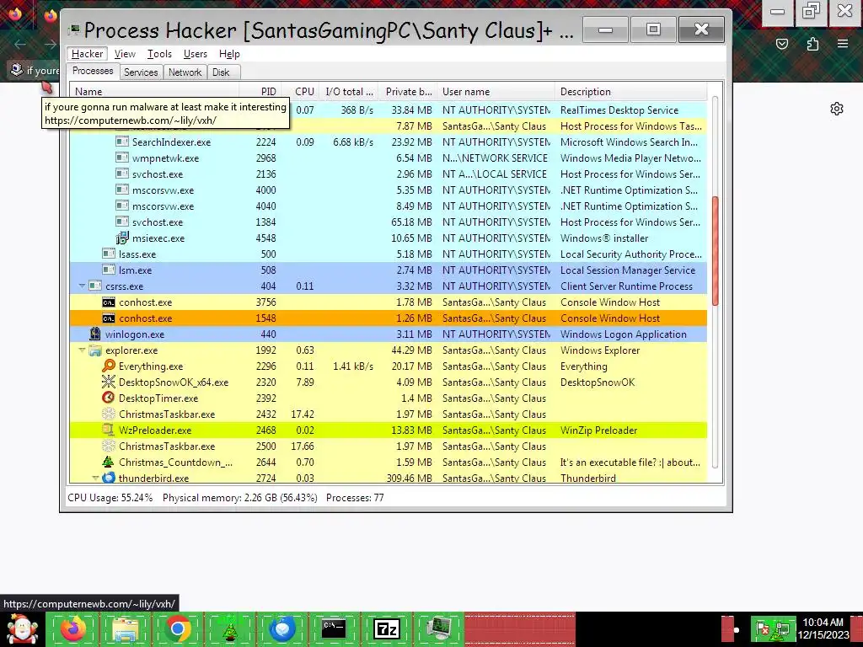The height and width of the screenshot is (647, 863).
Task: Select the svchost.exe row with PID 2136
Action: pos(388,174)
